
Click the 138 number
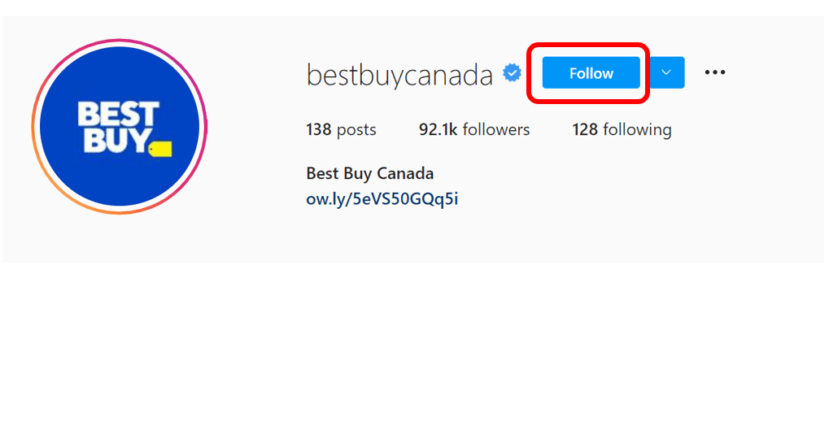pyautogui.click(x=319, y=129)
